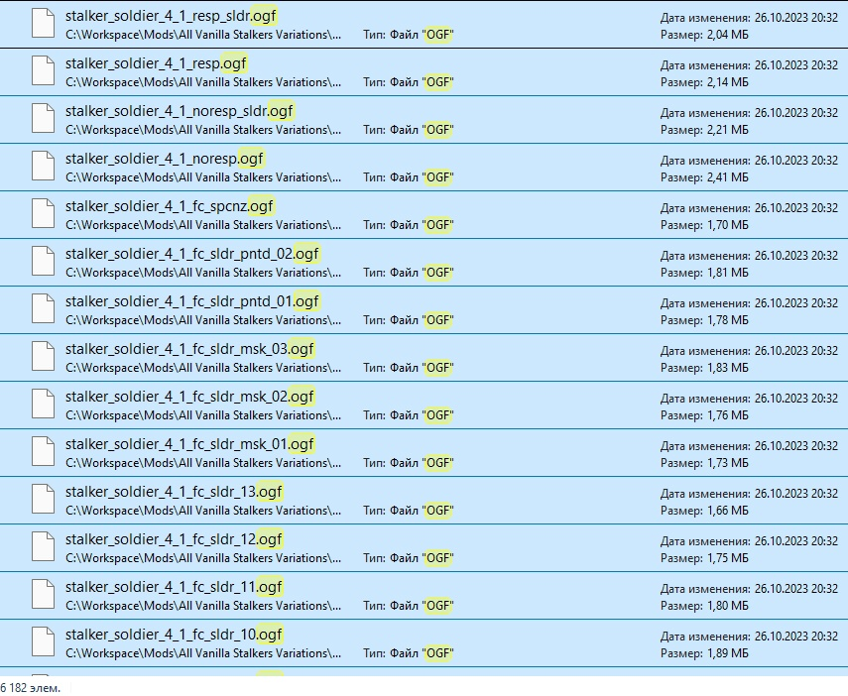This screenshot has height=696, width=848.
Task: Click size value 1,73 МБ
Action: pyautogui.click(x=727, y=463)
